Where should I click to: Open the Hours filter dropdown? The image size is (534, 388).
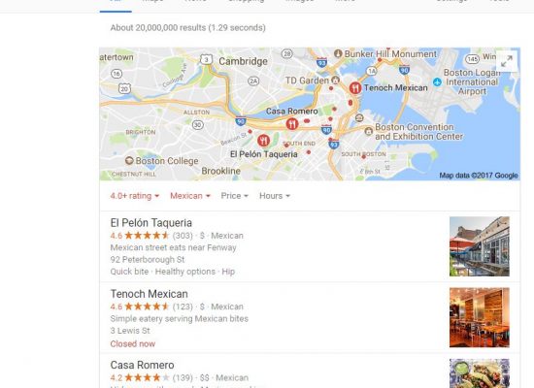click(x=275, y=196)
